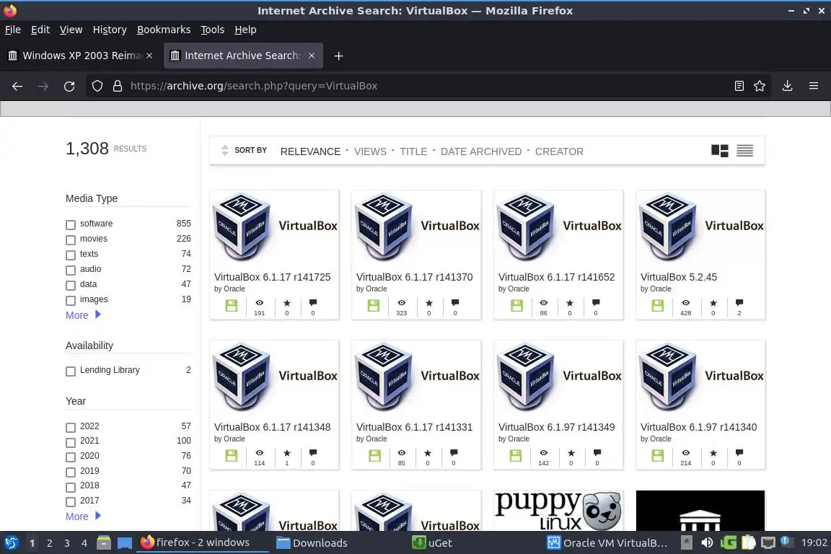This screenshot has height=554, width=831.
Task: Open the File menu
Action: (13, 30)
